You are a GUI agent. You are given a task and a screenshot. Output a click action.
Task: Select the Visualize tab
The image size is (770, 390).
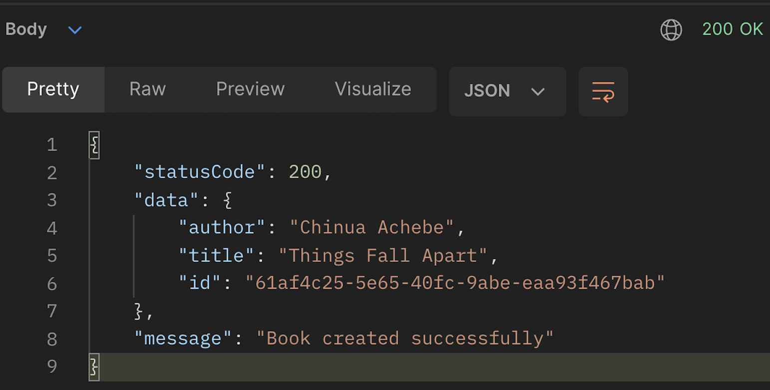(x=373, y=89)
